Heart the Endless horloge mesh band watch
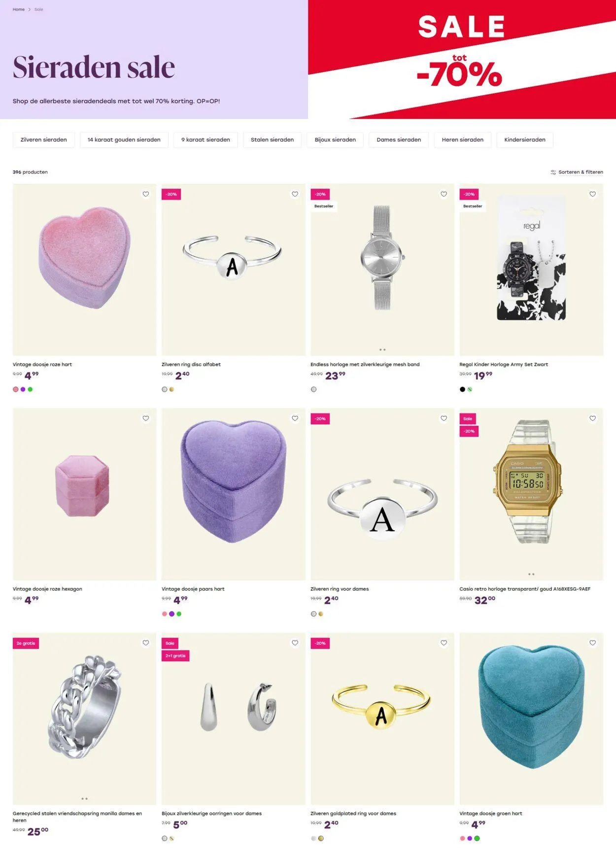The image size is (616, 853). click(x=444, y=194)
